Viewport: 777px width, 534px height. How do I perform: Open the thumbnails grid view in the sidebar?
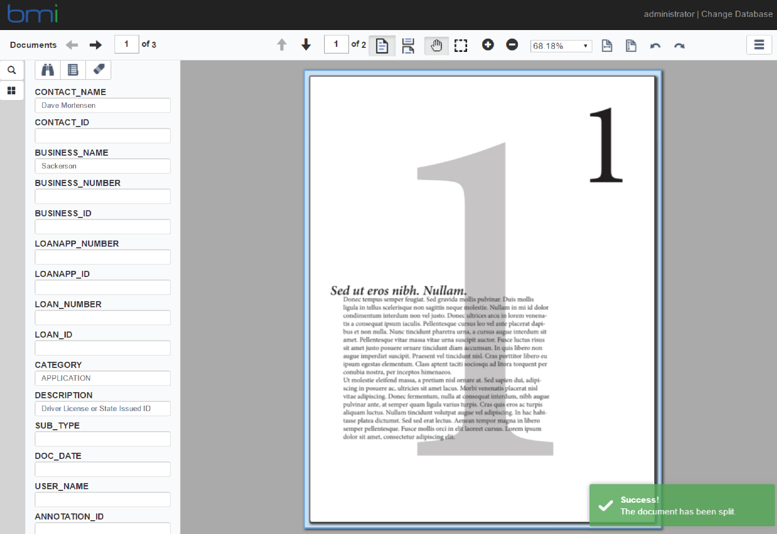point(11,91)
